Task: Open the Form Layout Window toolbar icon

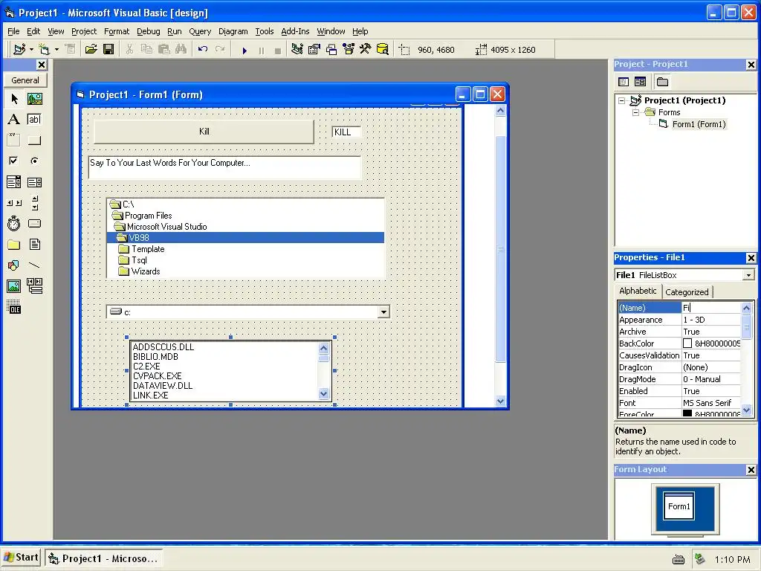Action: (331, 49)
